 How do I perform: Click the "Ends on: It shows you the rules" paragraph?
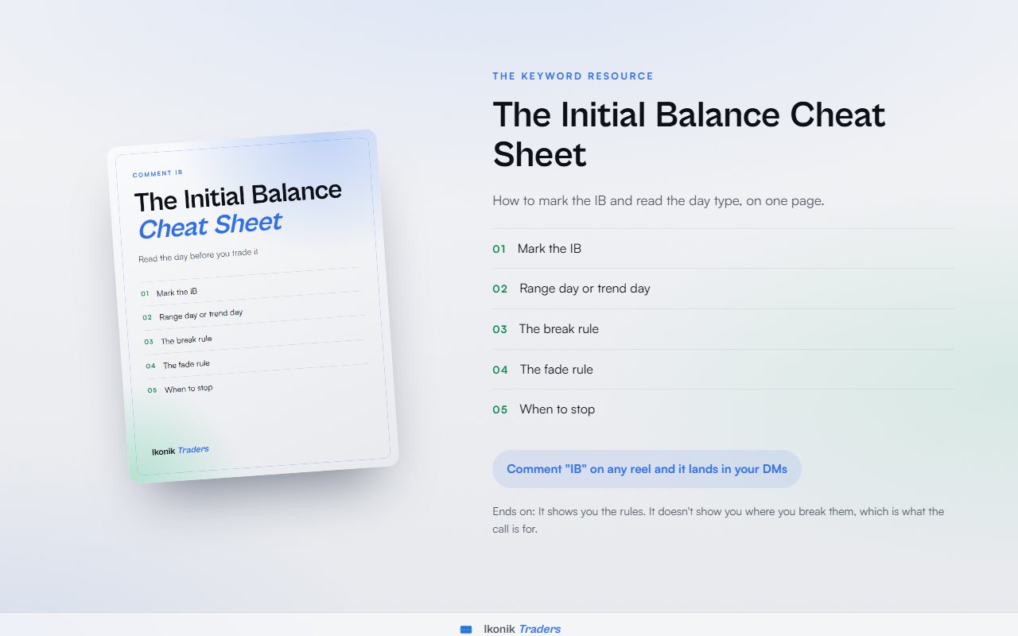(718, 520)
